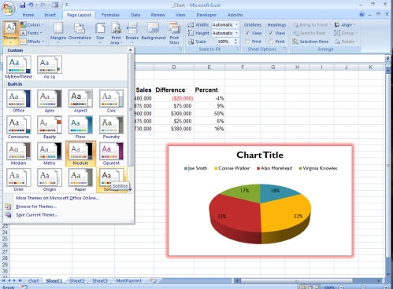Image resolution: width=393 pixels, height=289 pixels.
Task: Click Browse for Themes link
Action: [36, 207]
